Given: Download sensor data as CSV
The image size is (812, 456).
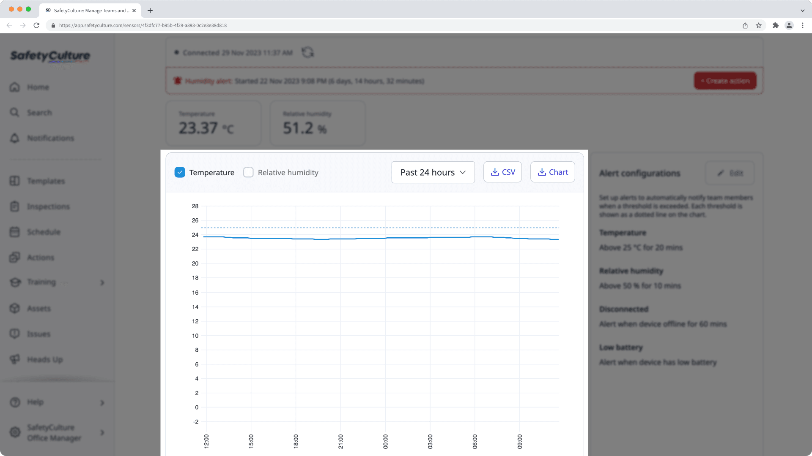Looking at the screenshot, I should 502,172.
